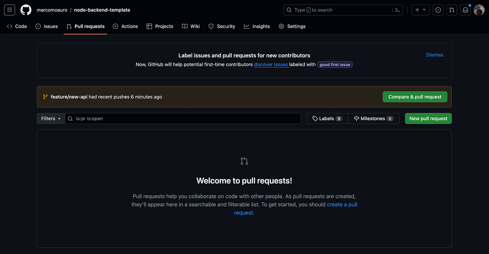Screen dimensions: 489x254
Task: Click the Welcome to pull requests! heading
Action: [244, 181]
